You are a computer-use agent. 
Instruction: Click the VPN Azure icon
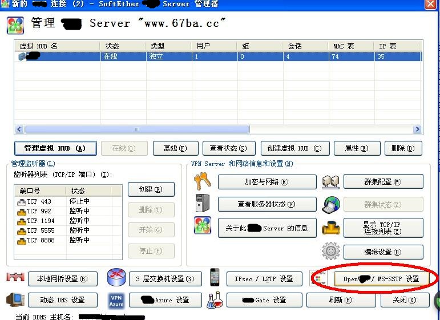[116, 299]
